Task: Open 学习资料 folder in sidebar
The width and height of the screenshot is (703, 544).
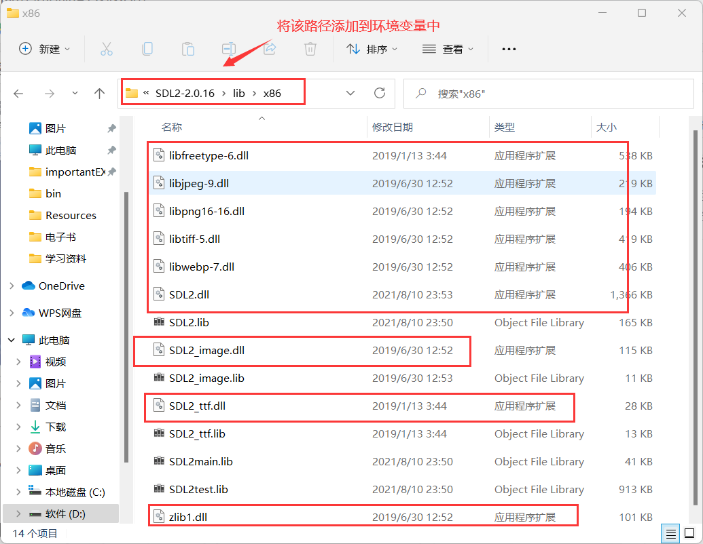Action: (x=65, y=259)
